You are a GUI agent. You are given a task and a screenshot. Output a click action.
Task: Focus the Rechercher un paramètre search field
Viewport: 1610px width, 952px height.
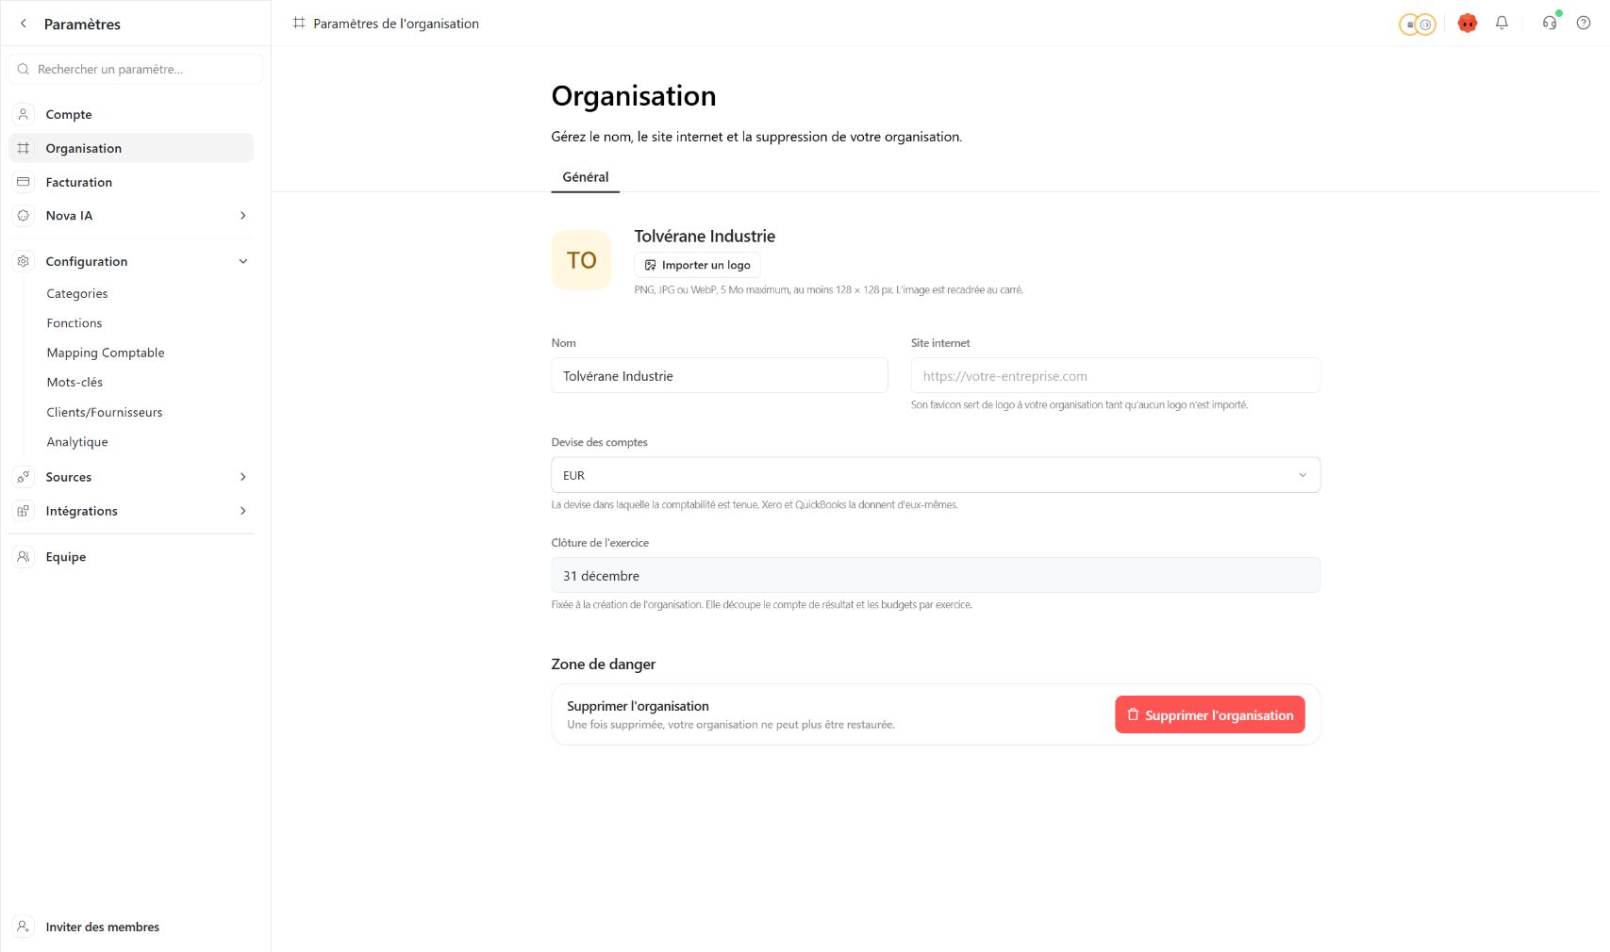pos(135,69)
